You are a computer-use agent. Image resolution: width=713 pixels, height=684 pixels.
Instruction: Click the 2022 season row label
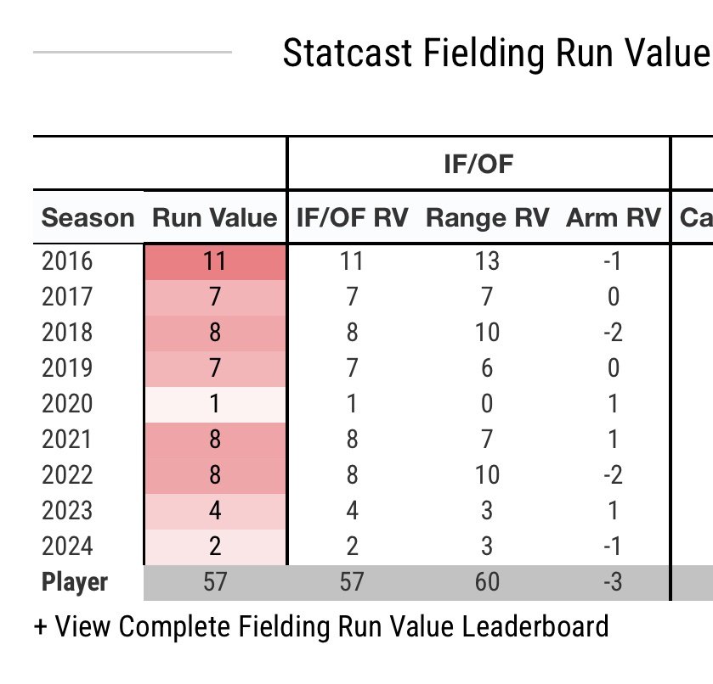67,475
